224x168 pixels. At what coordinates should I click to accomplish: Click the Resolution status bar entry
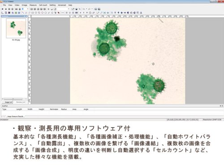click(x=212, y=120)
